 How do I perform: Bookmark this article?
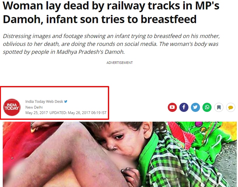click(219, 107)
